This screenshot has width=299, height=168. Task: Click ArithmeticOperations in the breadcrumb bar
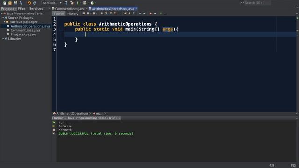72,113
